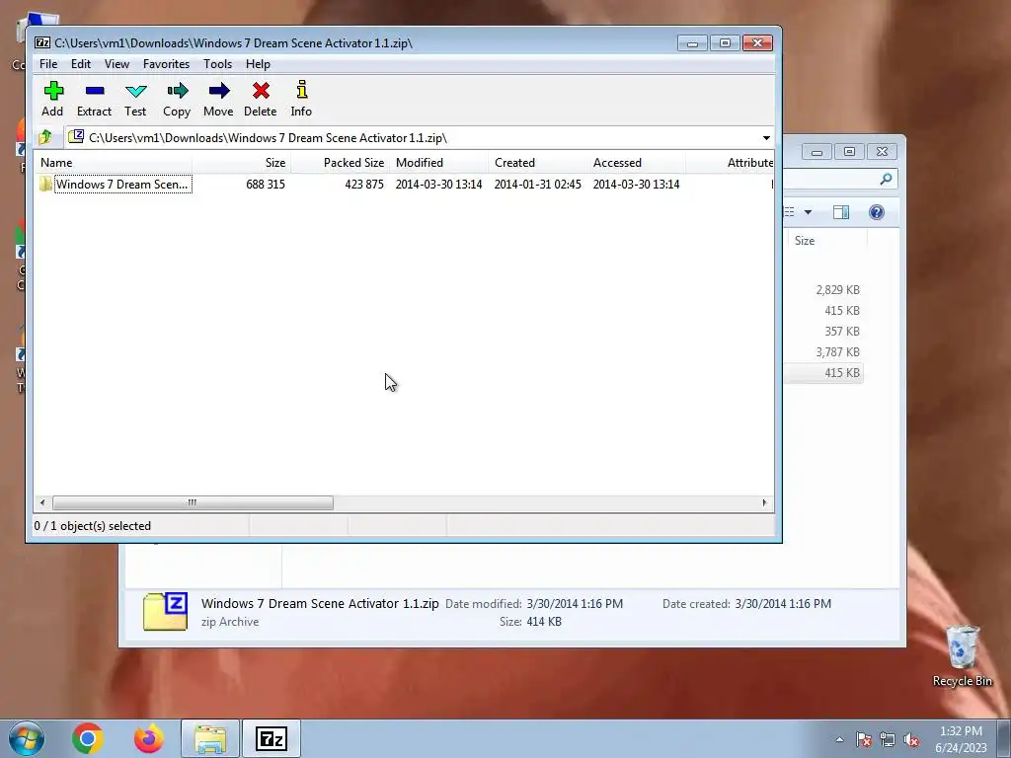The image size is (1011, 758).
Task: Open the Favorites menu
Action: coord(166,64)
